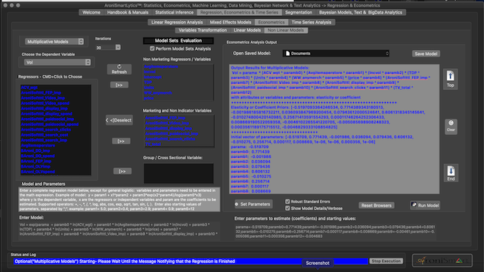Select AroniSofttttl_display_spend in Regressors list

46,114
